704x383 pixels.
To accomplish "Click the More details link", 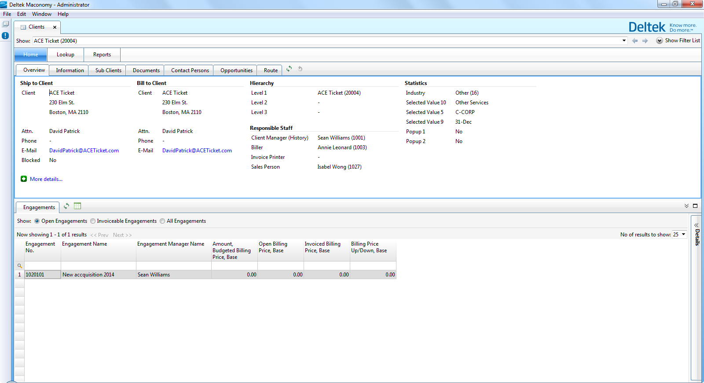I will coord(46,179).
